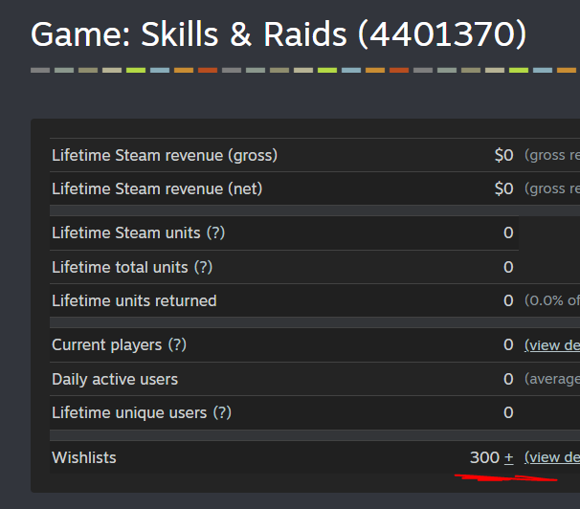Click the Wishlists plus-minus link

(508, 457)
